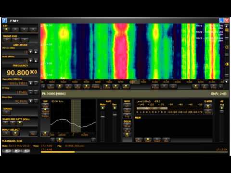
Task: Click the yellow playback progress bar
Action: pyautogui.click(x=58, y=152)
